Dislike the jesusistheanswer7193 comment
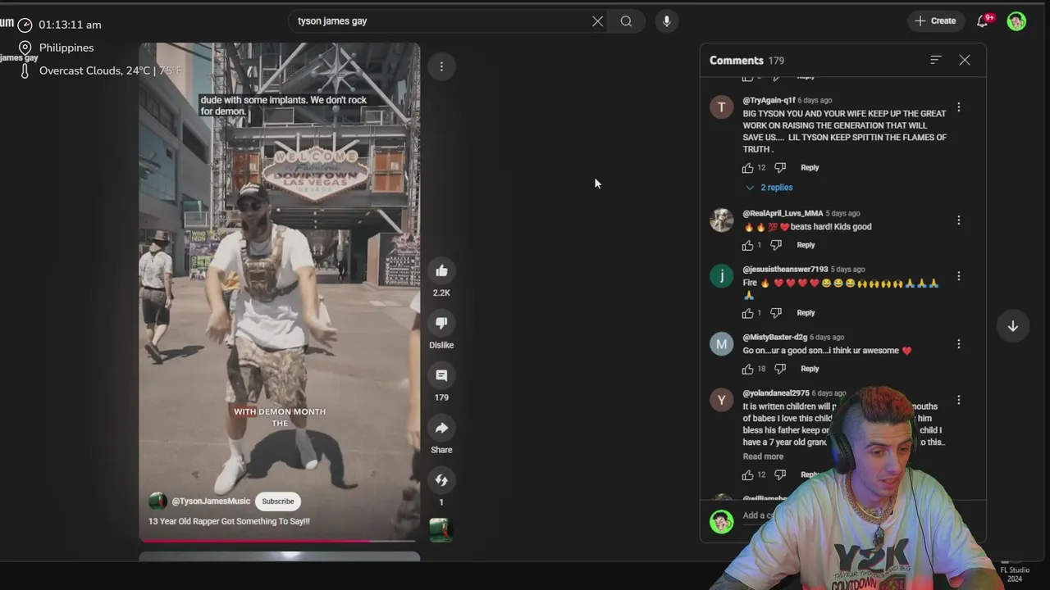 (776, 313)
